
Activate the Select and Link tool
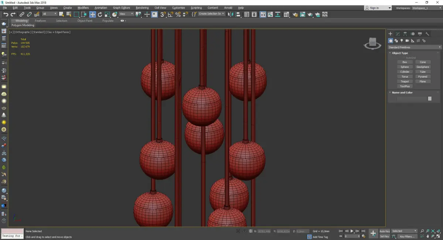pos(22,14)
